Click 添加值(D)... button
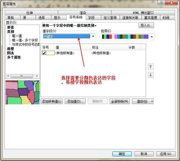The image size is (180, 161). [x=75, y=101]
